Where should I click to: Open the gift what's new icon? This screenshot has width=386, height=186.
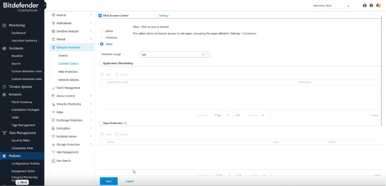point(364,6)
